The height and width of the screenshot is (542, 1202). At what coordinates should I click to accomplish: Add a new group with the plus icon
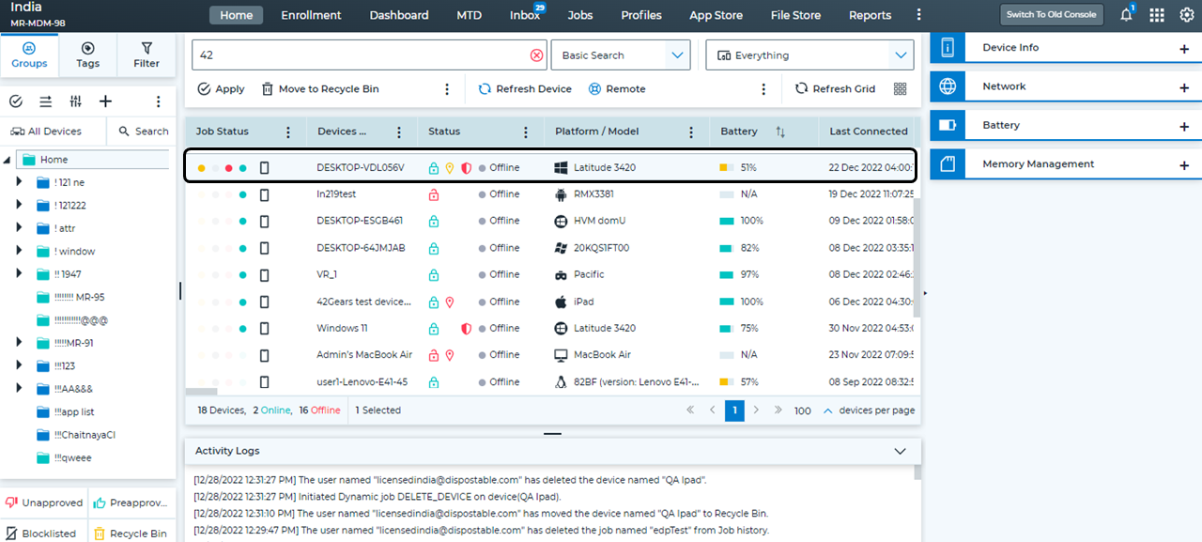[105, 101]
